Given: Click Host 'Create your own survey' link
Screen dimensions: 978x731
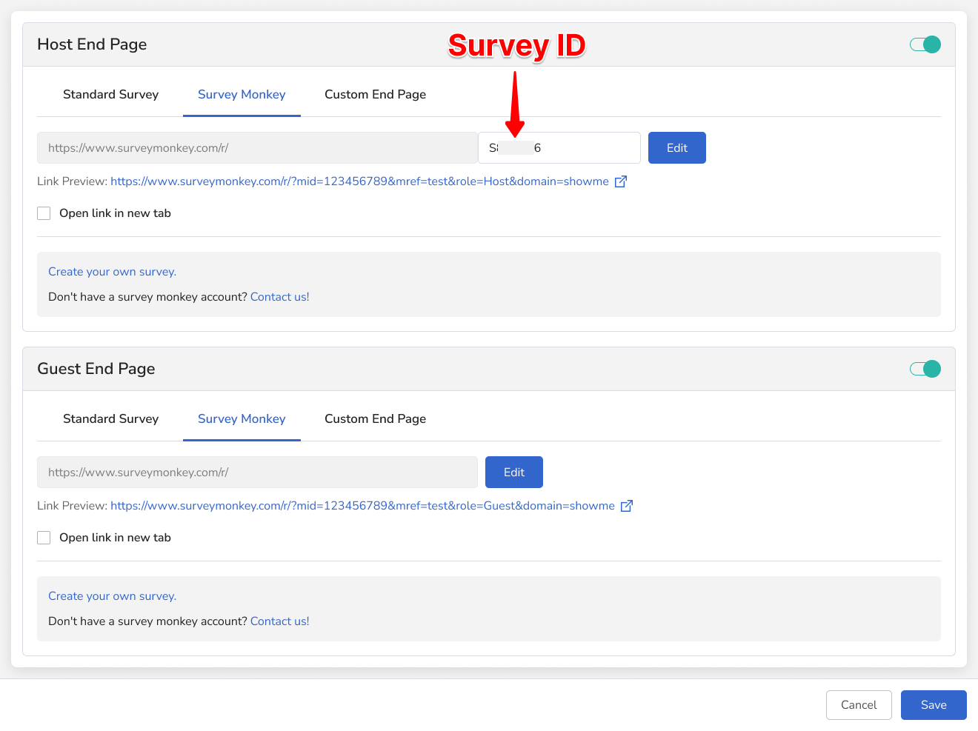Looking at the screenshot, I should 112,272.
